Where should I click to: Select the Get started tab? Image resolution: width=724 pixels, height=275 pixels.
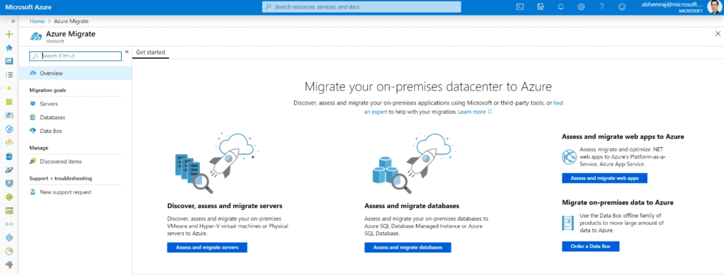pyautogui.click(x=150, y=52)
